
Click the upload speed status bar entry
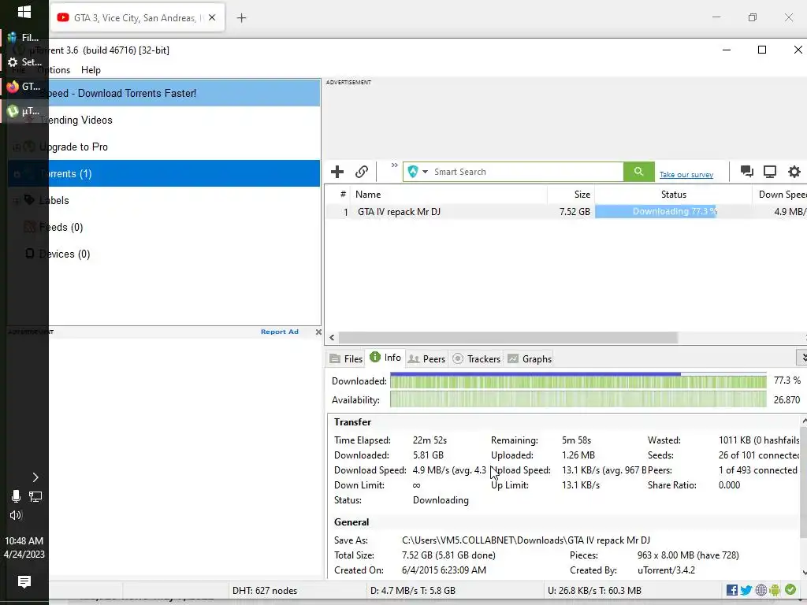[594, 591]
